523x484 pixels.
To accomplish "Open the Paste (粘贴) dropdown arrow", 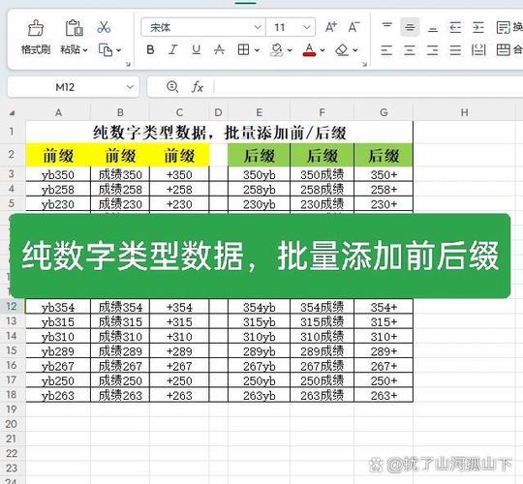I will [85, 50].
